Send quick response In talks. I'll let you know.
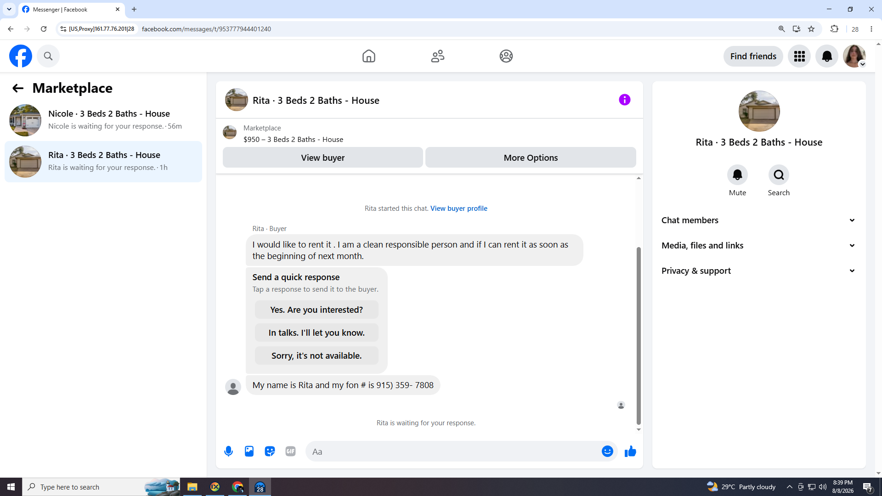The height and width of the screenshot is (496, 882). [317, 333]
